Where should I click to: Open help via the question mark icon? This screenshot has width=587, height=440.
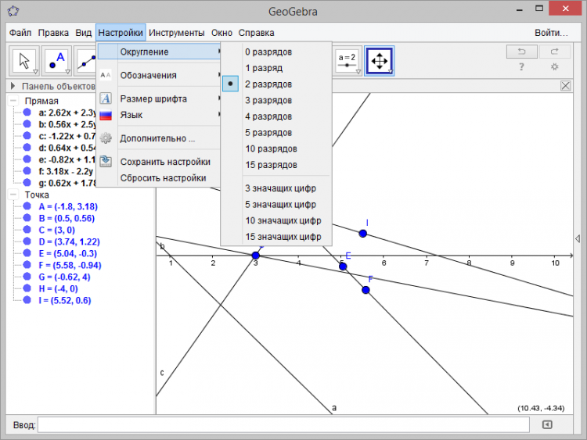tap(521, 67)
